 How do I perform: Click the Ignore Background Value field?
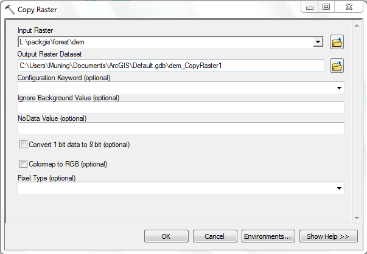(x=181, y=108)
